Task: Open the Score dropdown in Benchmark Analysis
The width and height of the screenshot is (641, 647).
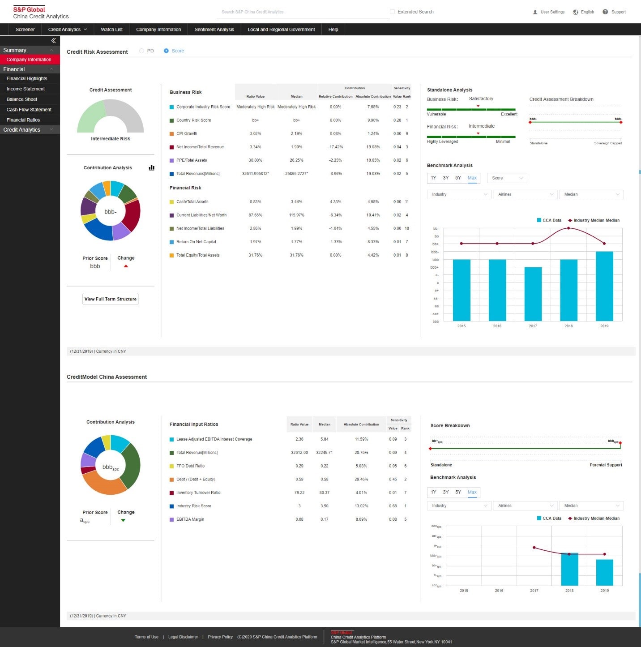Action: [507, 178]
